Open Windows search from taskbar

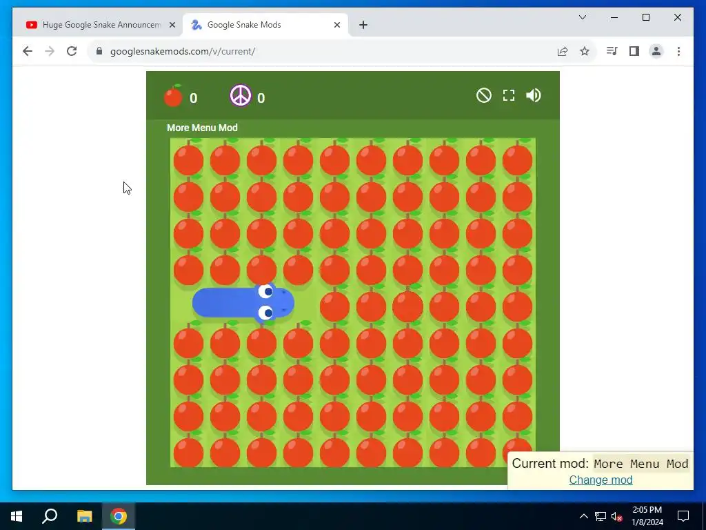[x=50, y=516]
